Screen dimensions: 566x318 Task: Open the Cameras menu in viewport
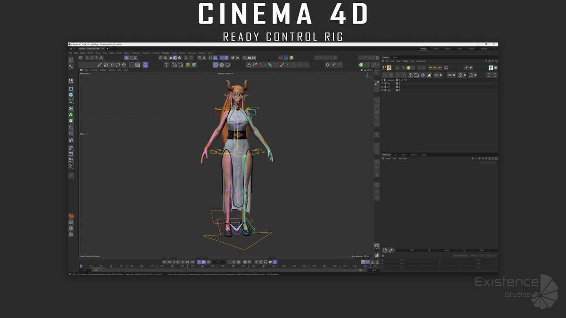click(94, 70)
